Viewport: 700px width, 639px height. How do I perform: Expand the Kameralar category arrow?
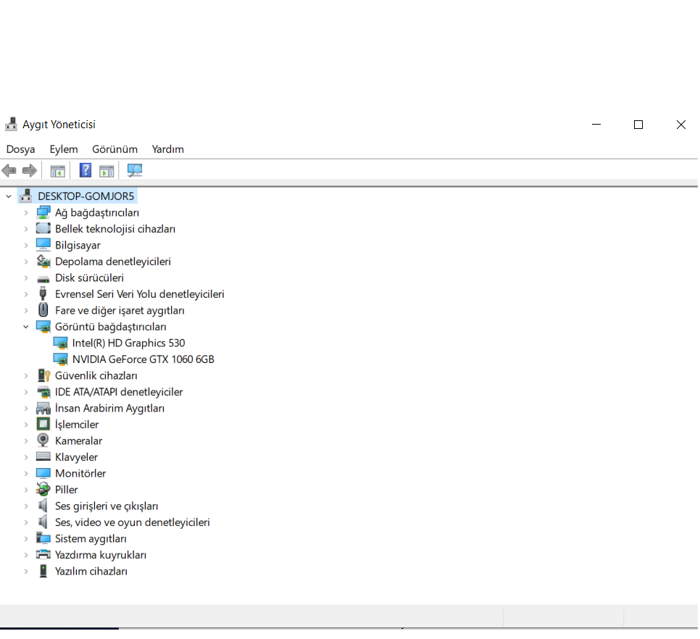pos(26,441)
